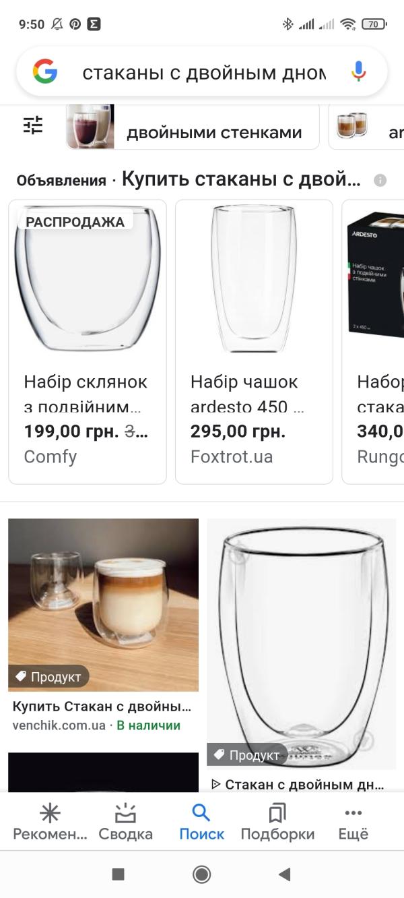Tap Android back navigation button
The width and height of the screenshot is (404, 898).
click(x=285, y=874)
